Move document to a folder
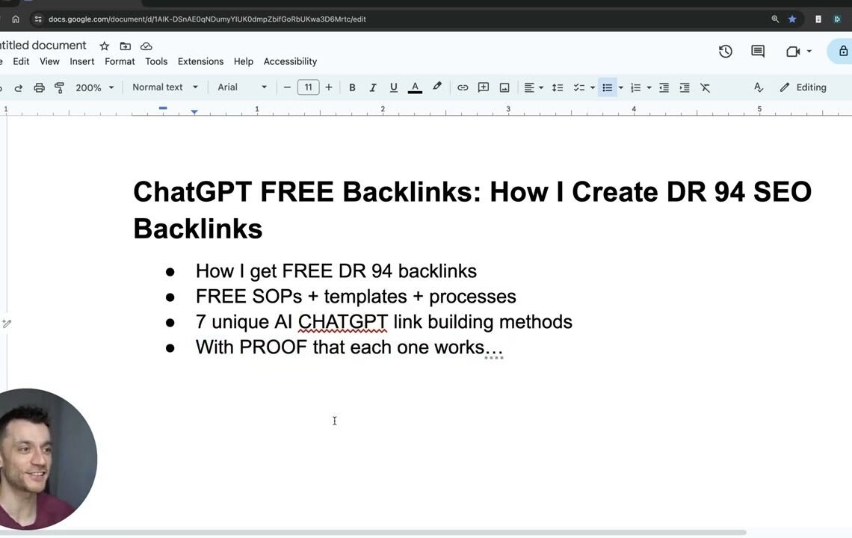This screenshot has height=538, width=852. click(126, 46)
